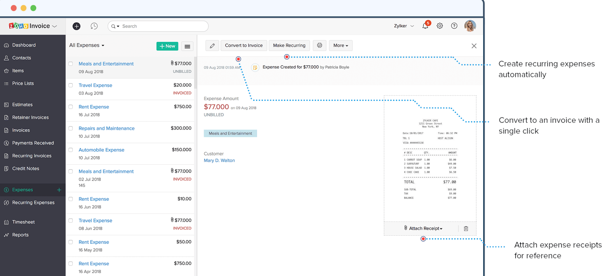The image size is (603, 276).
Task: Open Rent Expense dated 16 Apr 2018
Action: (94, 264)
